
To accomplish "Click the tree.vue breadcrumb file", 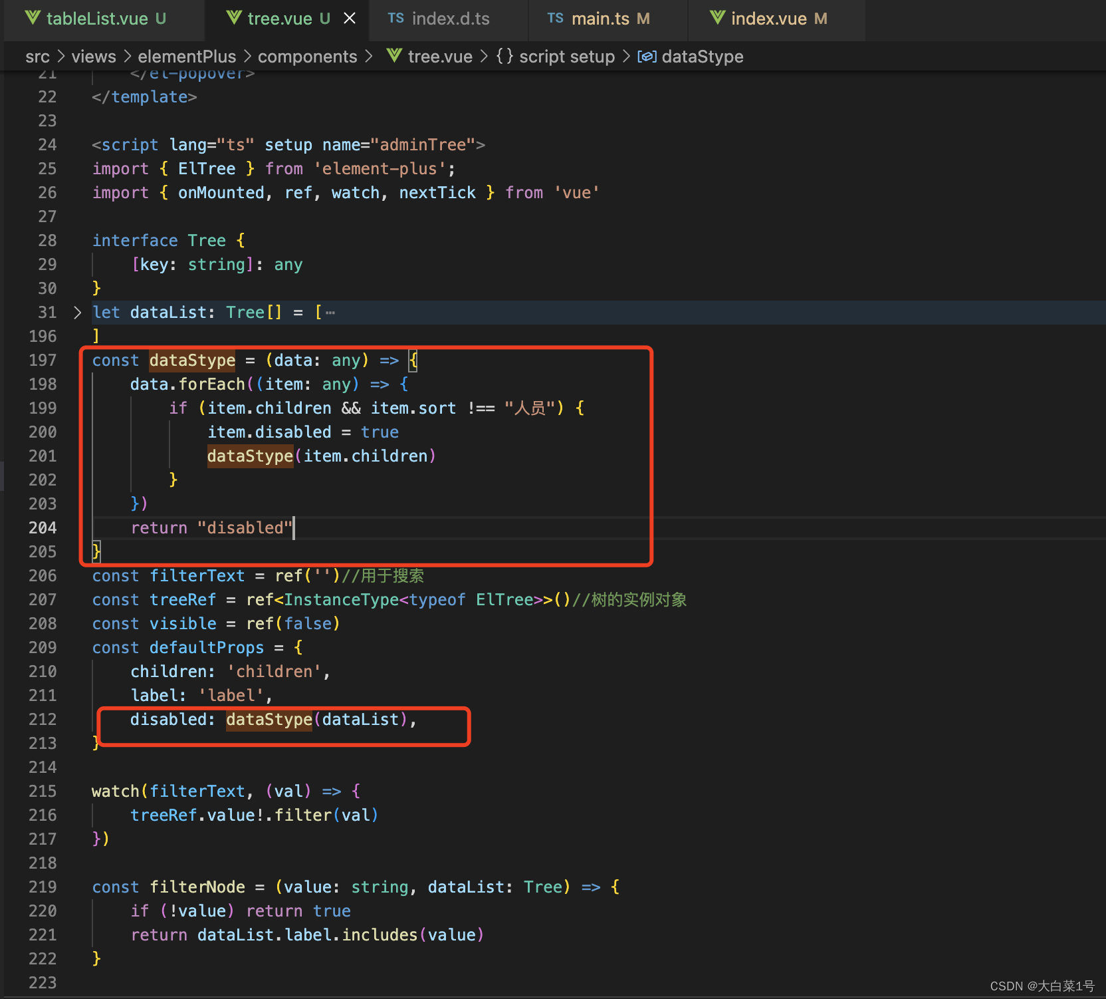I will (440, 57).
